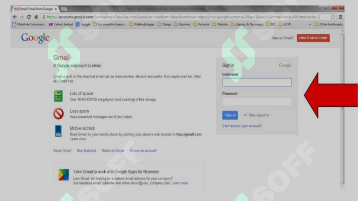
Task: Open the LCVP bookmark folder
Action: 285,24
